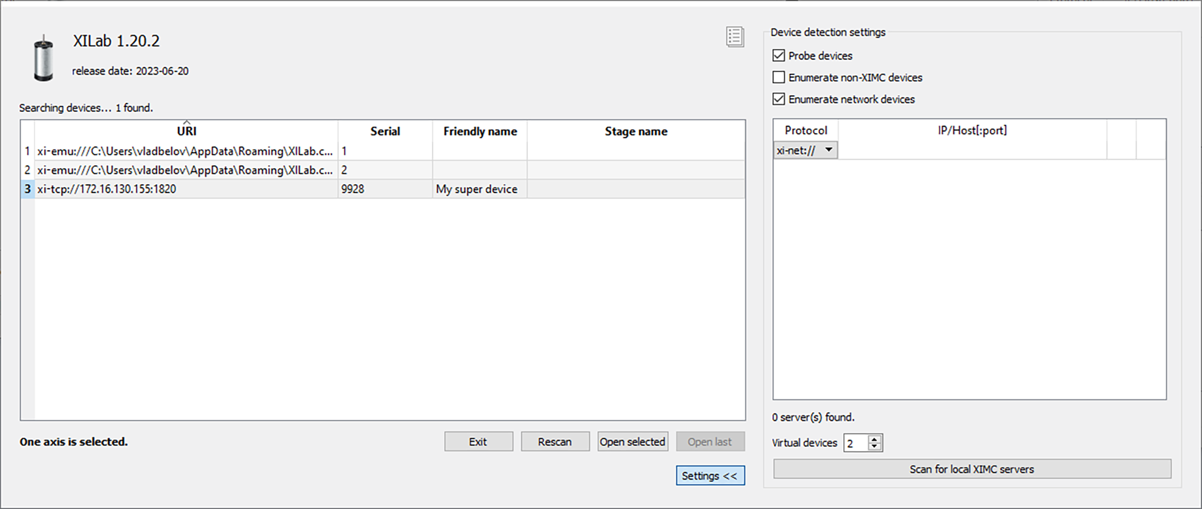Image resolution: width=1202 pixels, height=509 pixels.
Task: Click the Open selected button
Action: (x=632, y=442)
